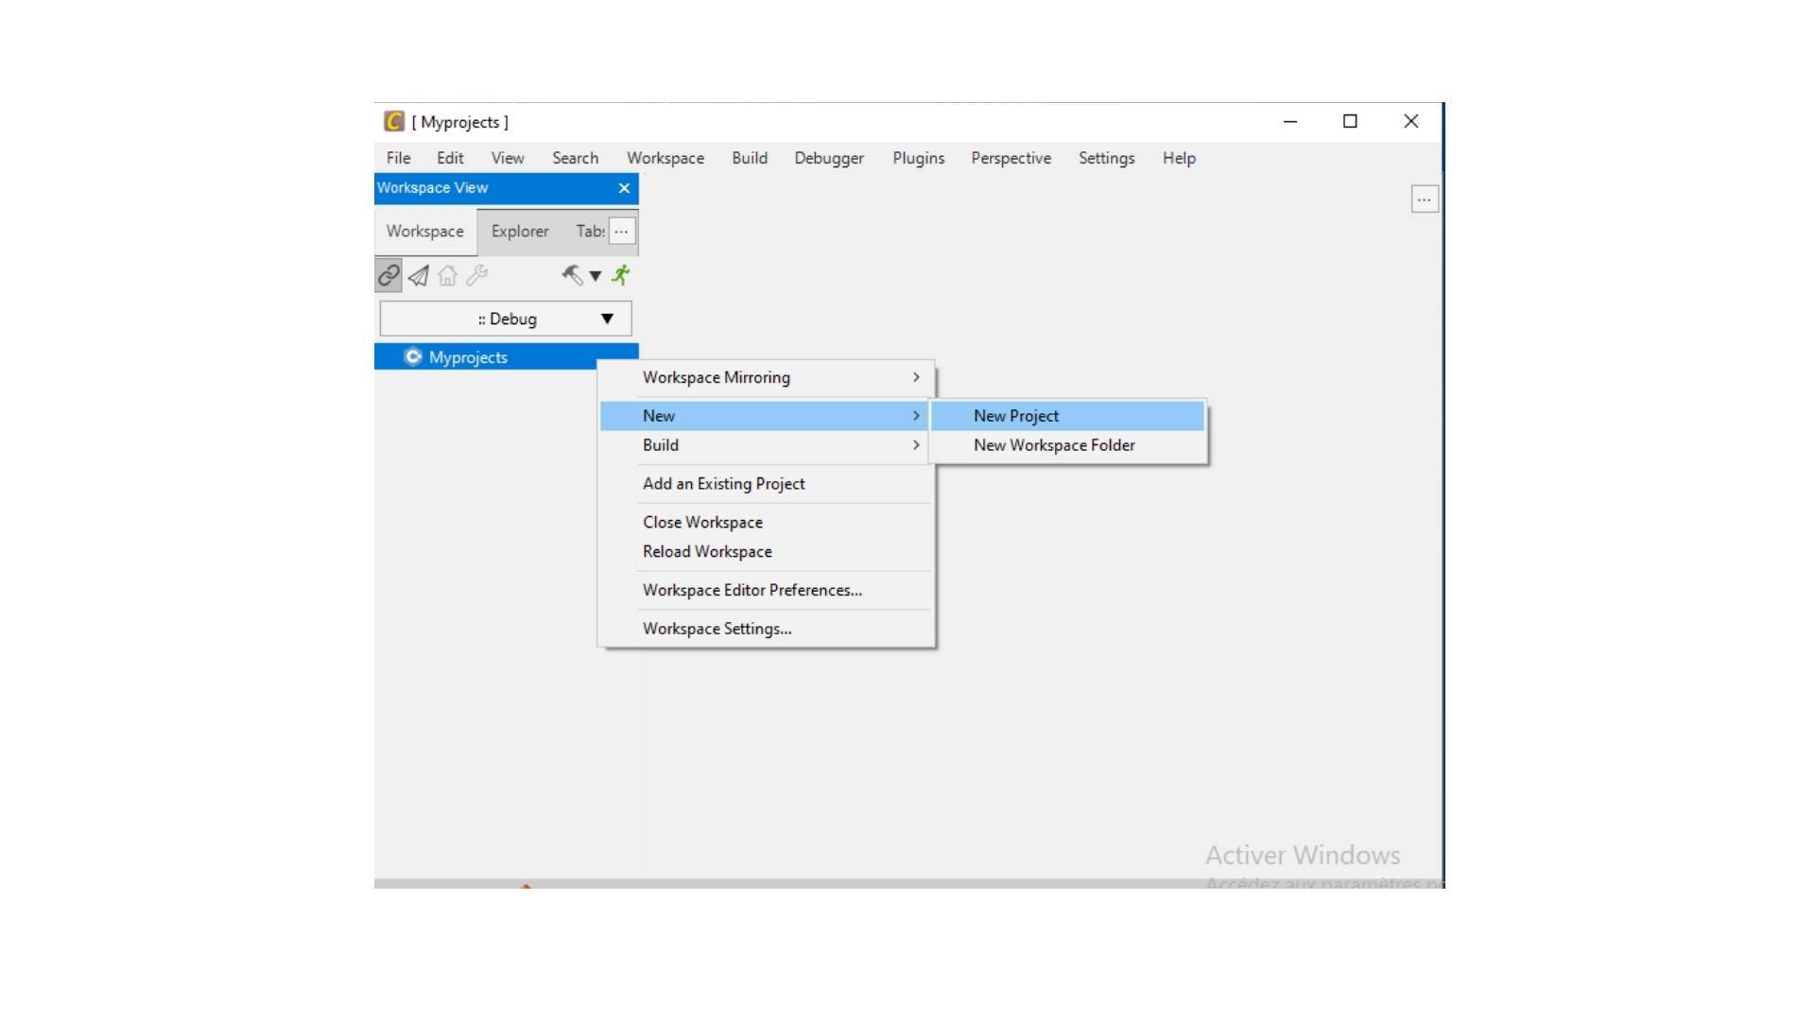
Task: Choose New Workspace Folder
Action: [x=1068, y=445]
